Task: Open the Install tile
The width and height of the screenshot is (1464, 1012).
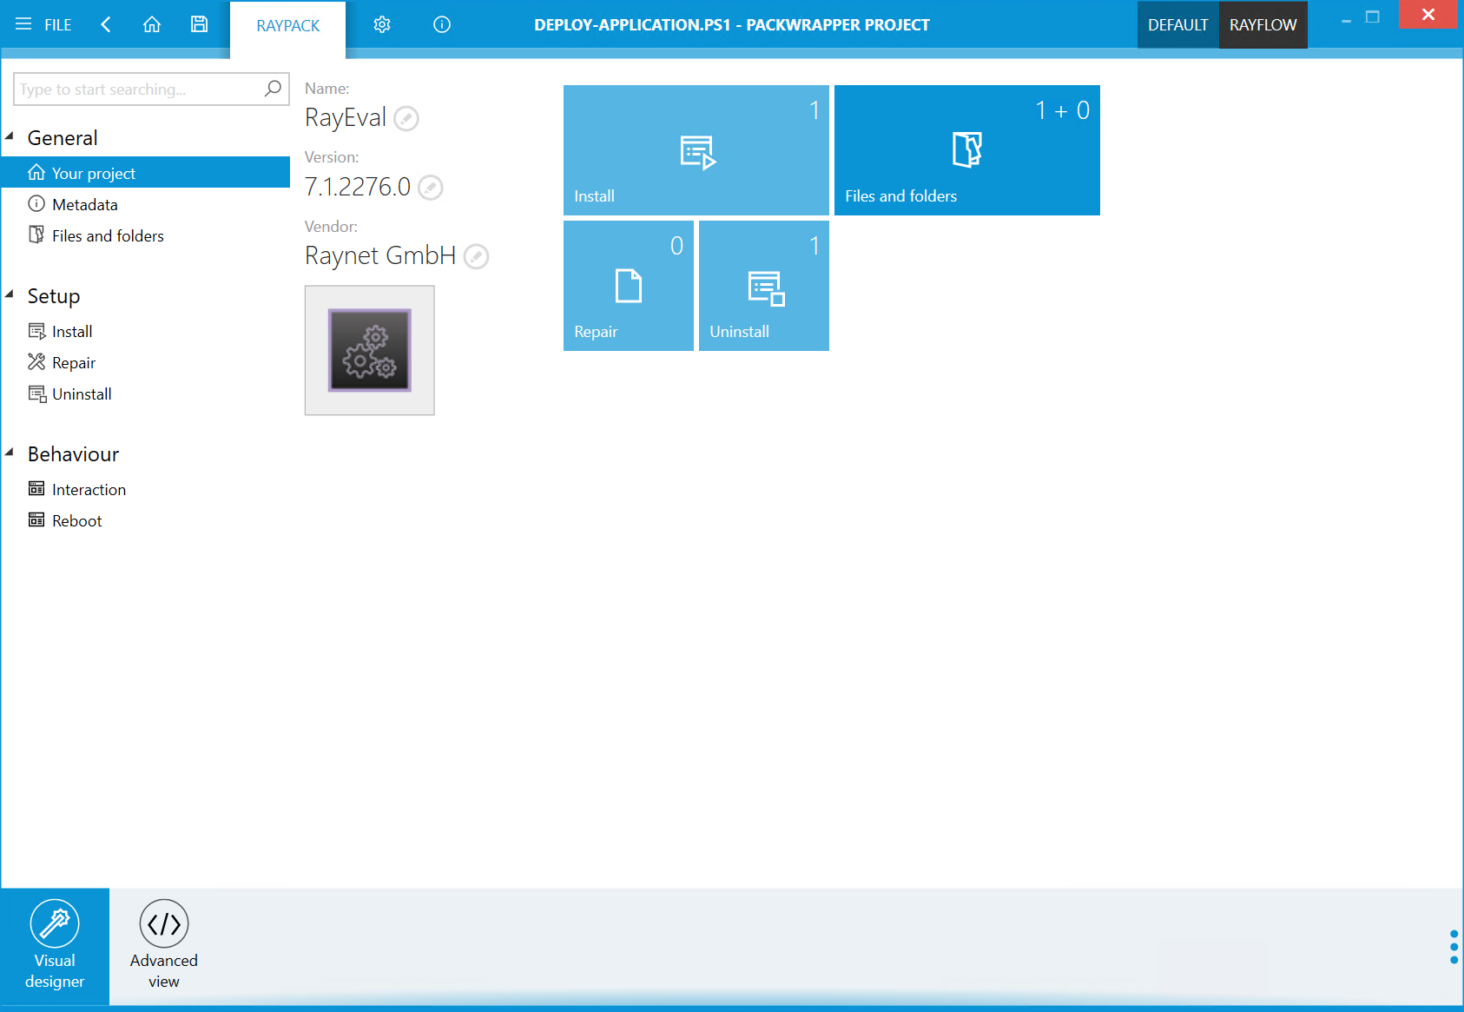Action: tap(696, 149)
